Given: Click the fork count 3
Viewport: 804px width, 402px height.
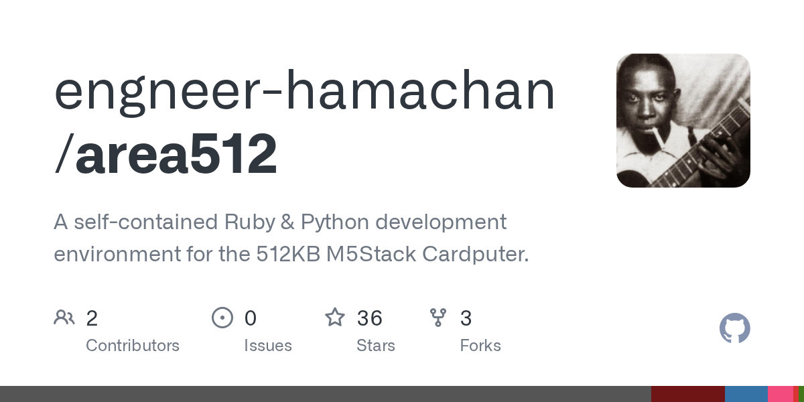Looking at the screenshot, I should point(466,318).
